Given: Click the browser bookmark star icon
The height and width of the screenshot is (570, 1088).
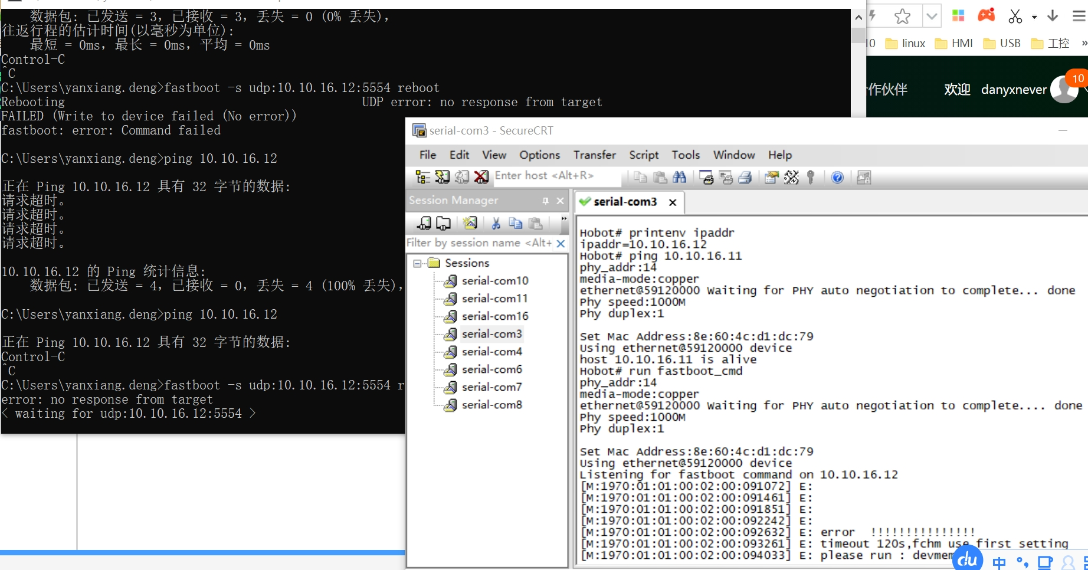Looking at the screenshot, I should click(x=902, y=17).
